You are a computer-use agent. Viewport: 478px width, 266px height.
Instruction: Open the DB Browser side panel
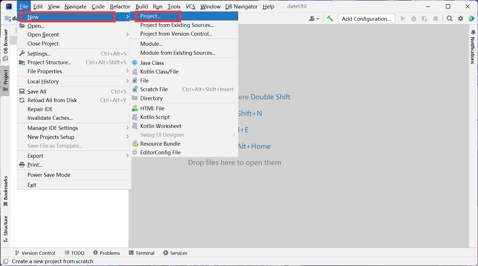coord(5,45)
